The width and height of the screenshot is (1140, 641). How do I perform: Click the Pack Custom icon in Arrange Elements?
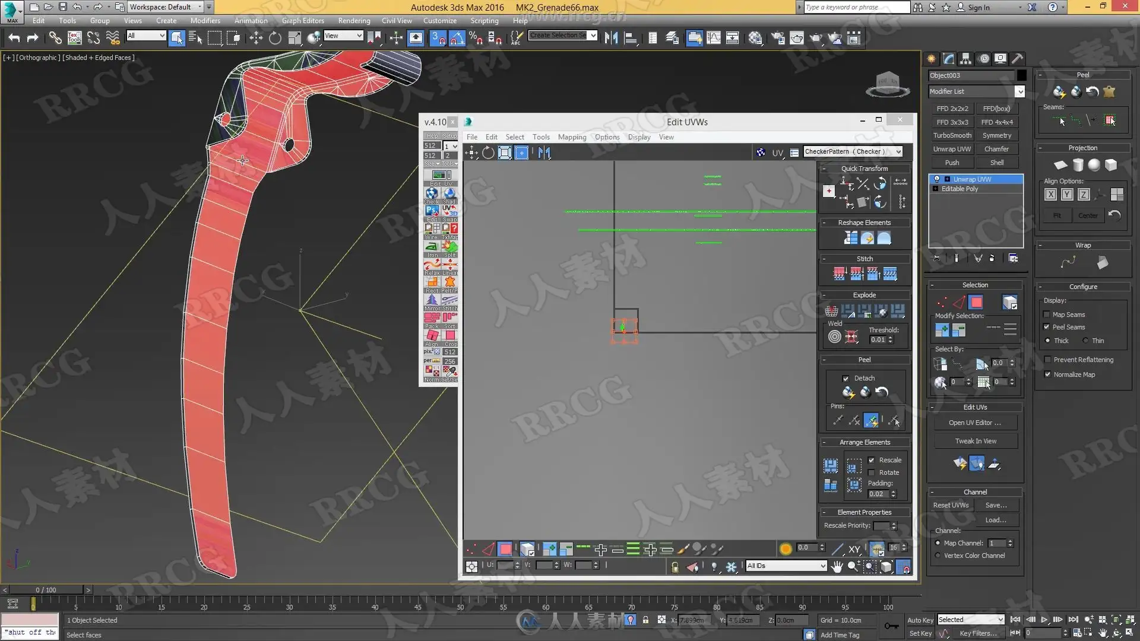pos(854,466)
